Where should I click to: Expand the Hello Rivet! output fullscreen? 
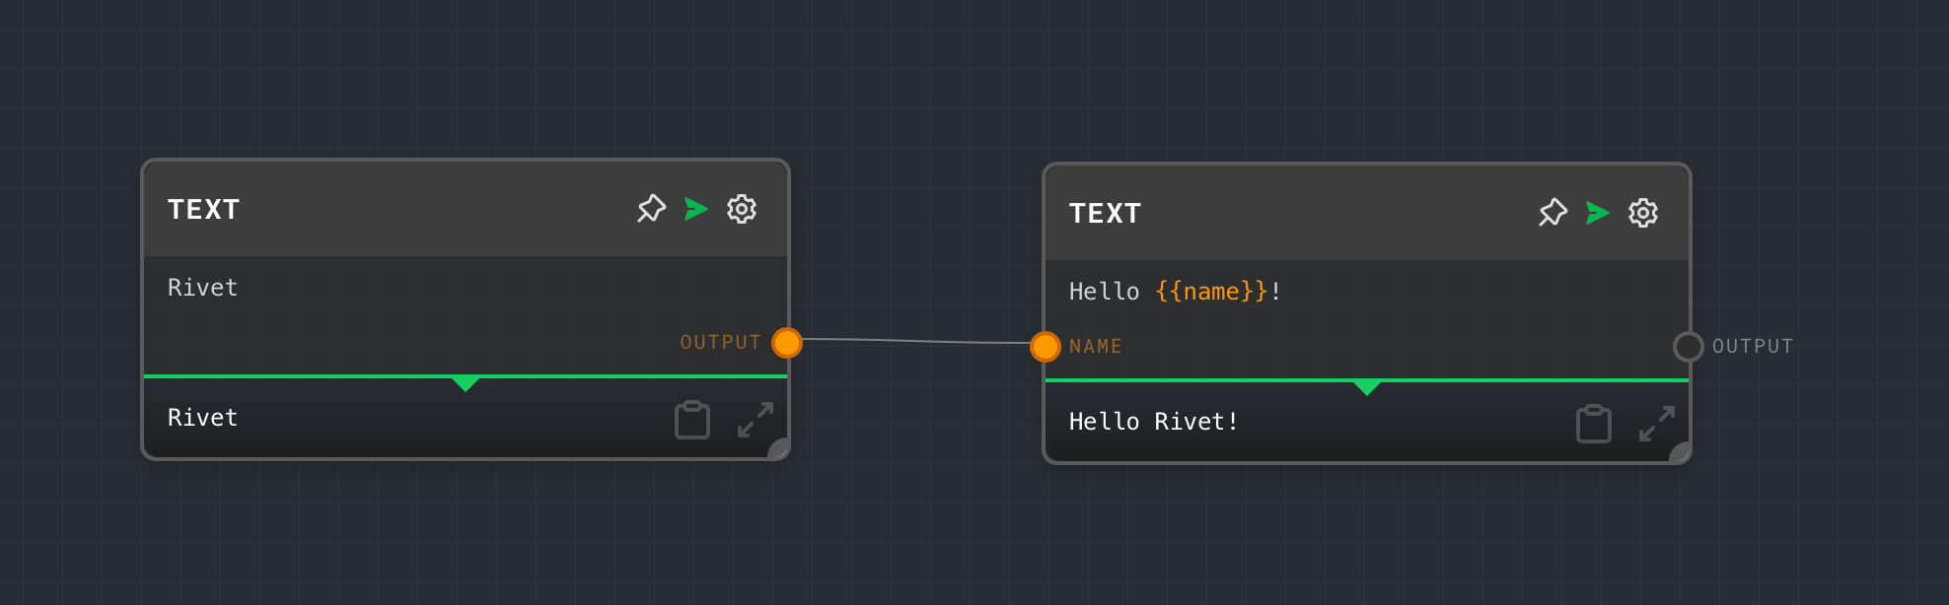click(1657, 424)
